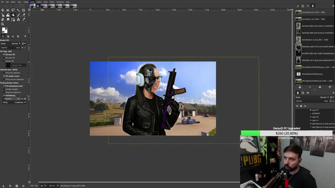Open the Colors menu
This screenshot has width=335, height=188.
[x=39, y=2]
